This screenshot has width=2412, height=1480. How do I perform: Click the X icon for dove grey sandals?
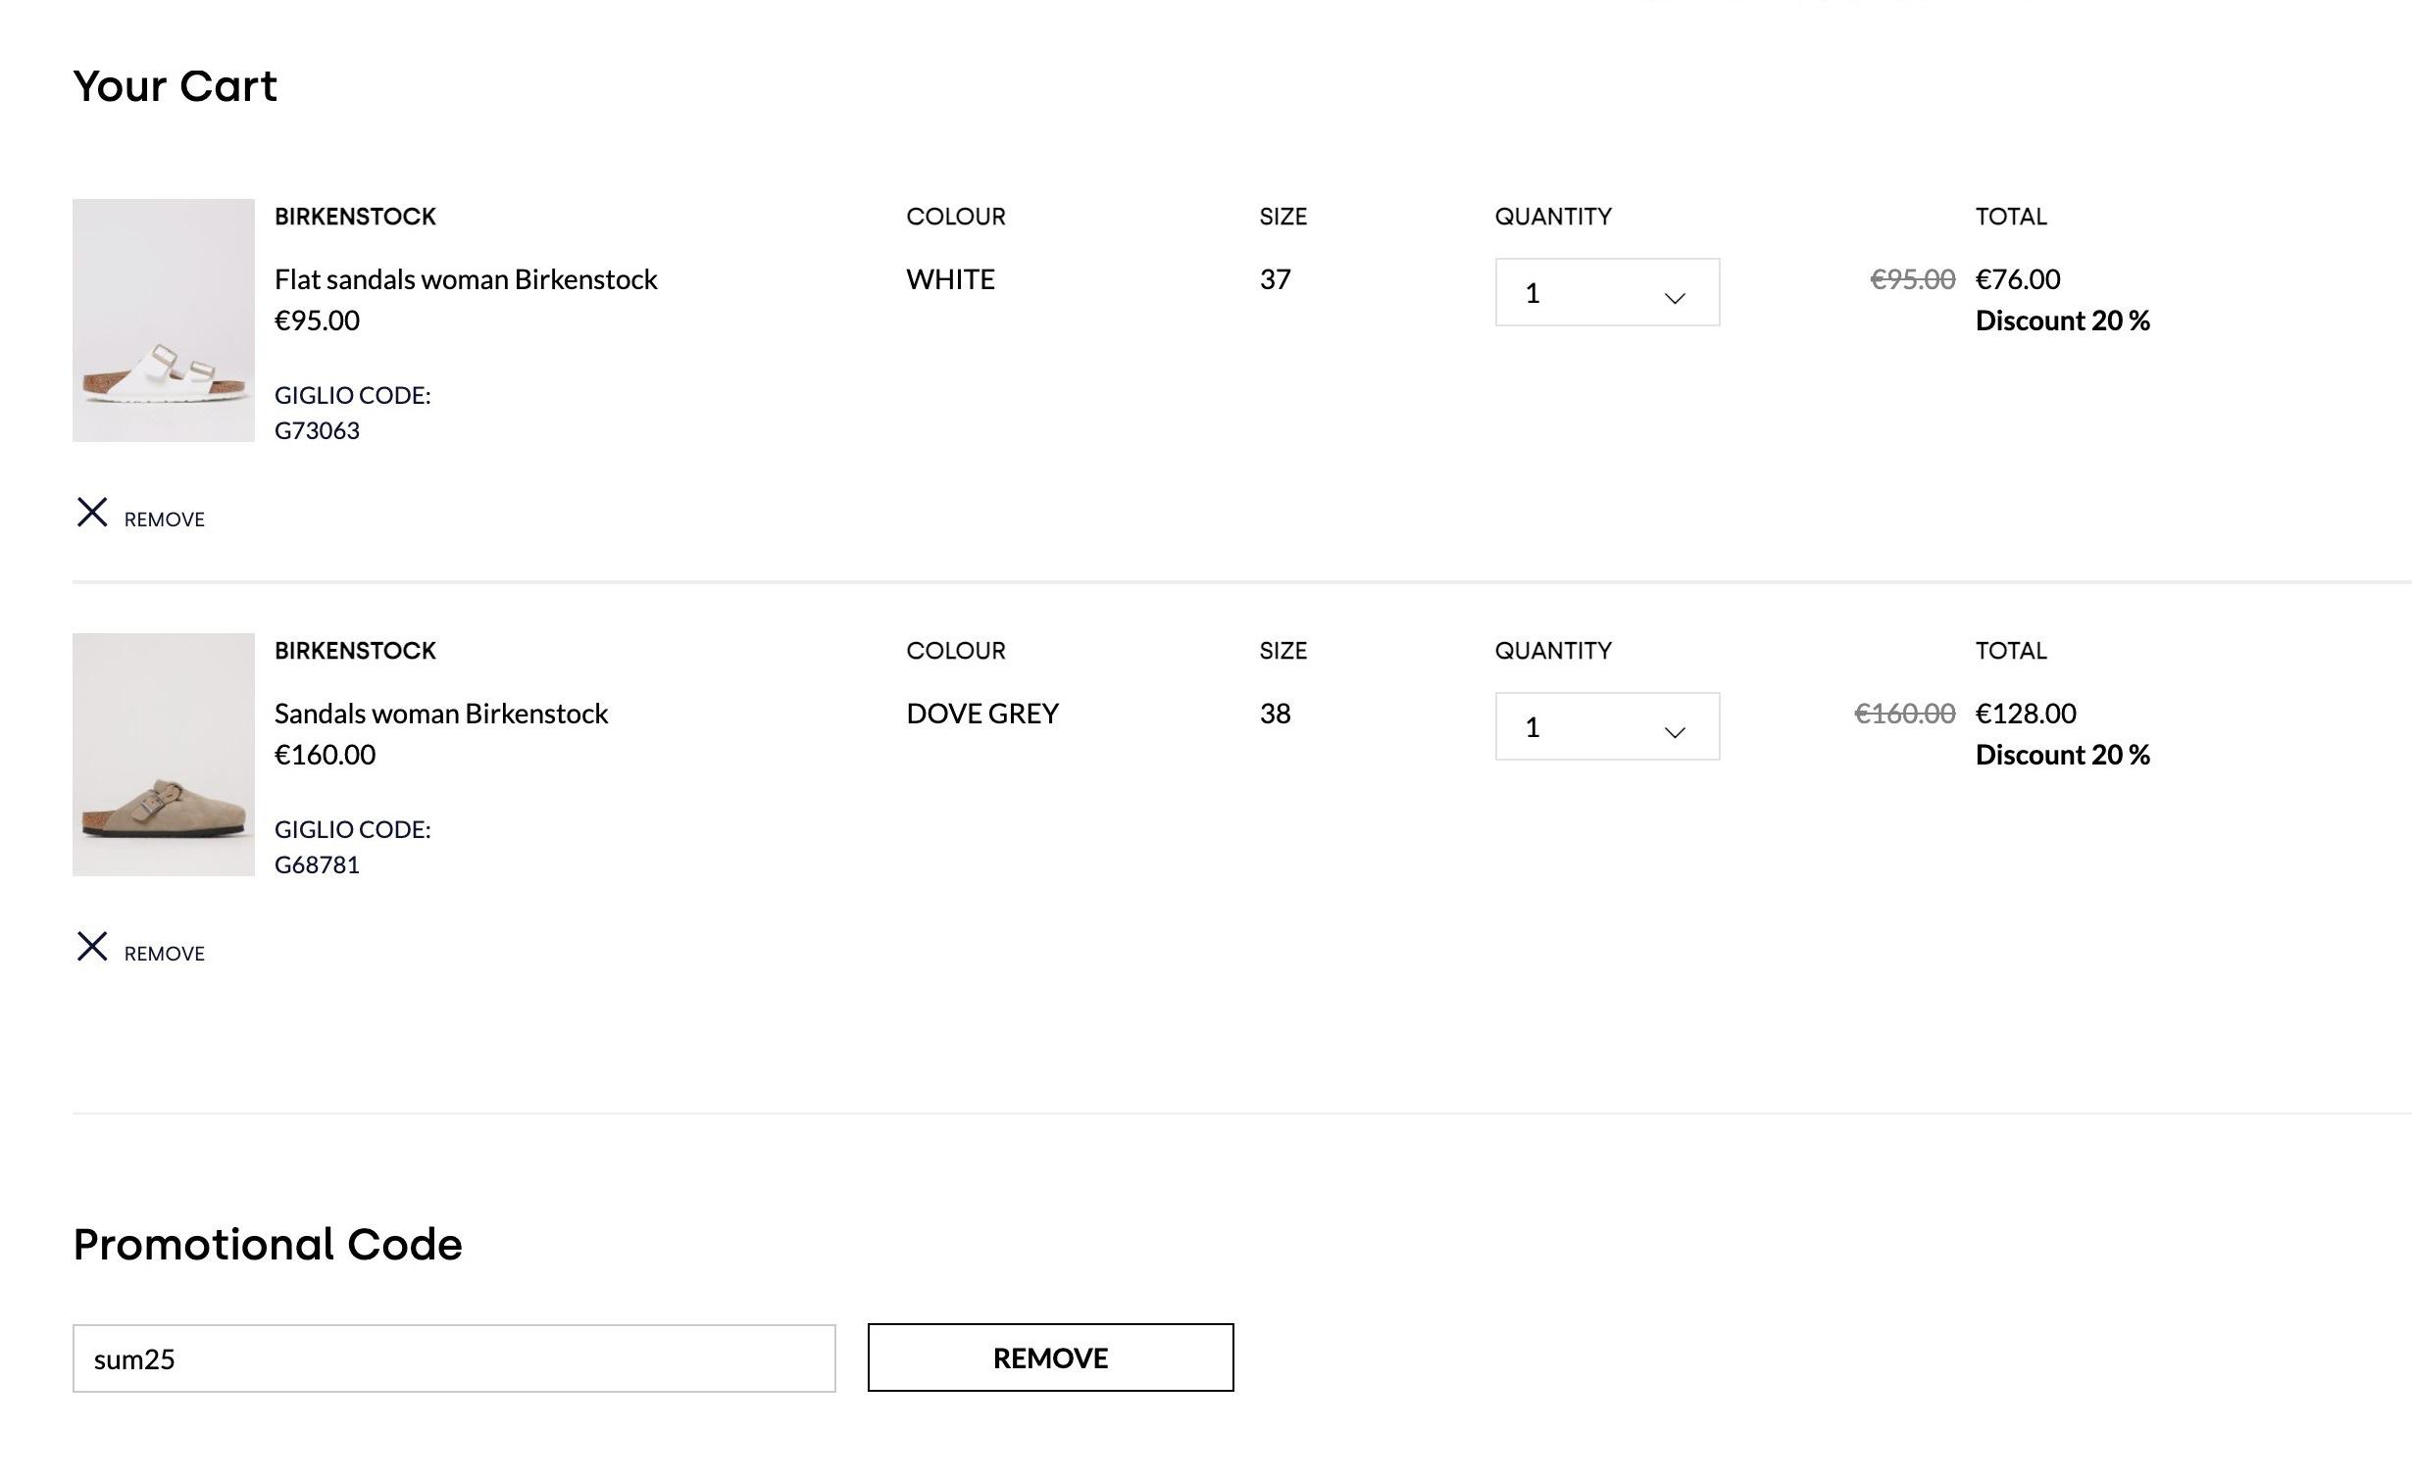pos(92,946)
